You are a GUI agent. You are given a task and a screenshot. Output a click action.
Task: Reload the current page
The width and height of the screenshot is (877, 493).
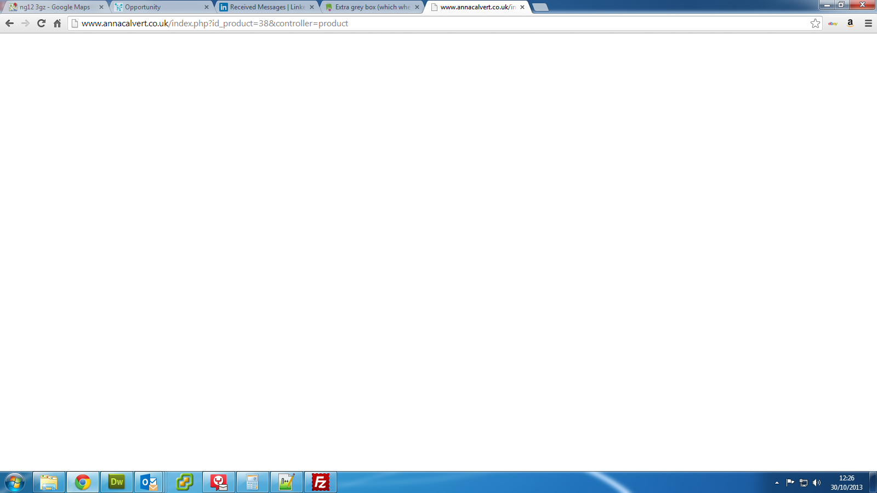[x=41, y=23]
